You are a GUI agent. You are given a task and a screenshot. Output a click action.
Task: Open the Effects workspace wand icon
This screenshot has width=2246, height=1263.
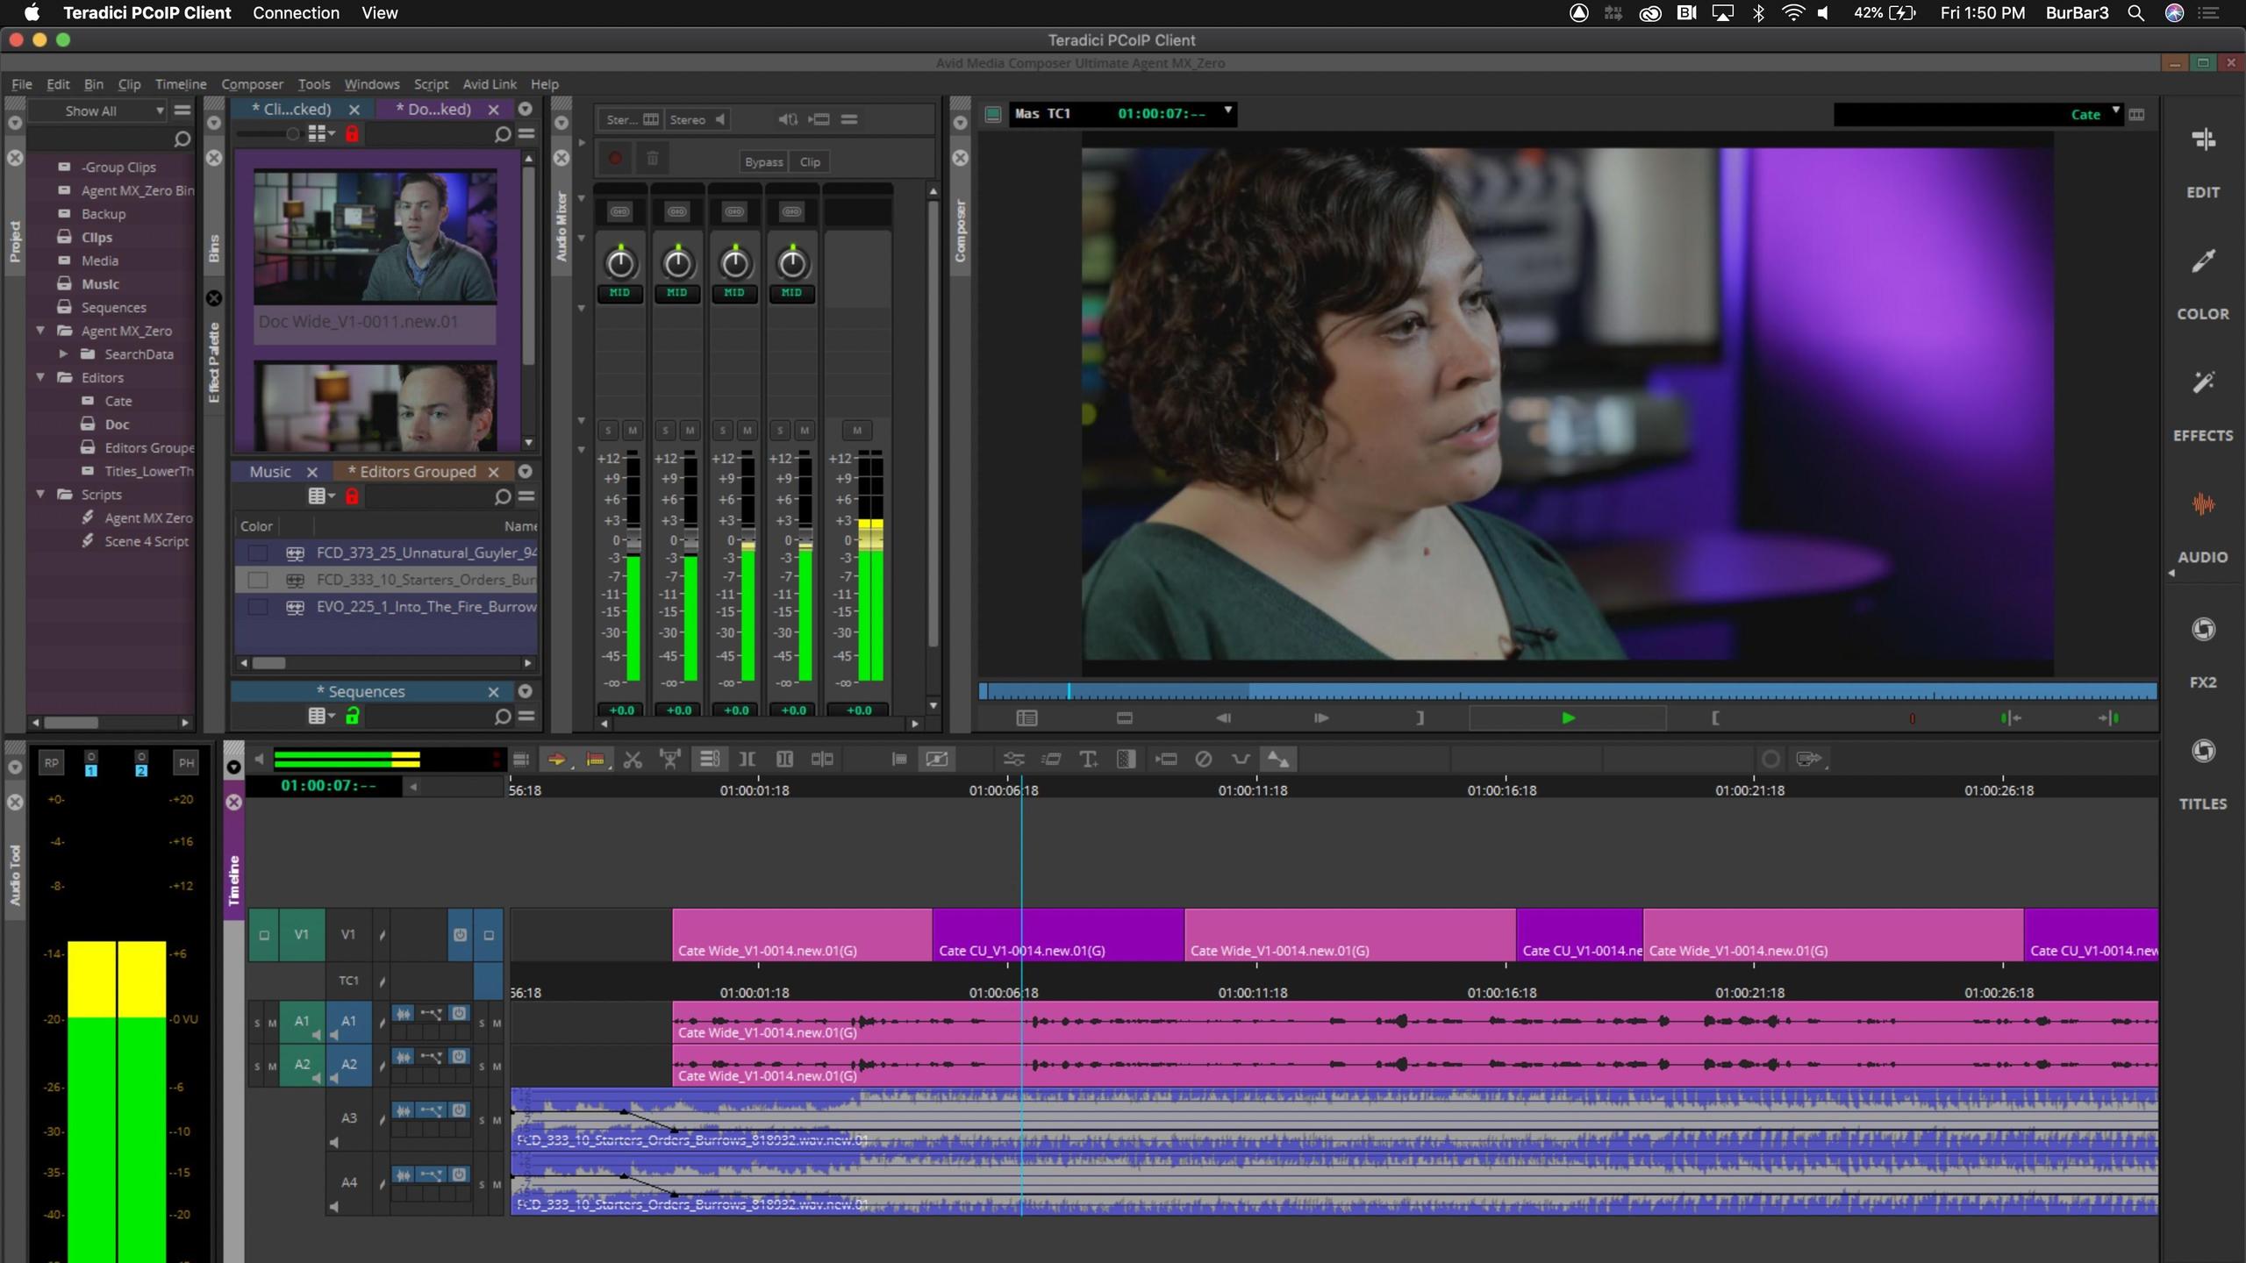point(2202,383)
